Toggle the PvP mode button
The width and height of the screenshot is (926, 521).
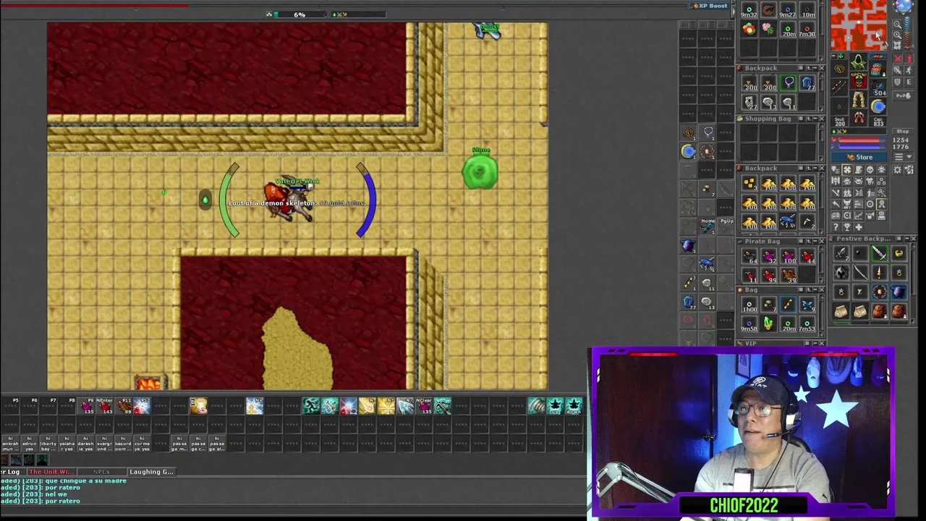click(903, 96)
